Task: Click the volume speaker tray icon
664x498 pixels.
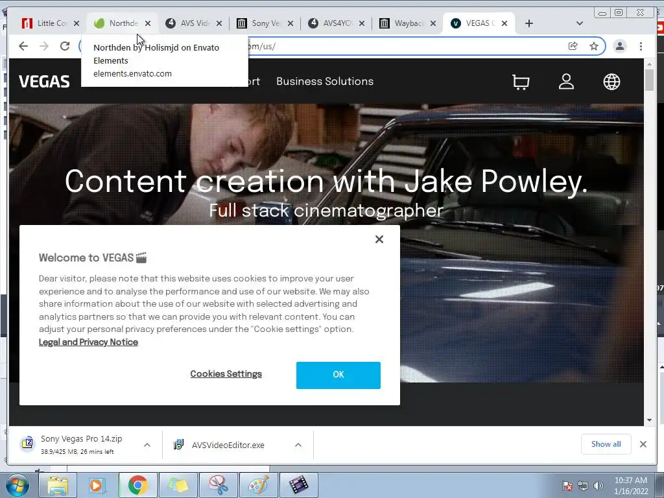Action: (x=599, y=486)
